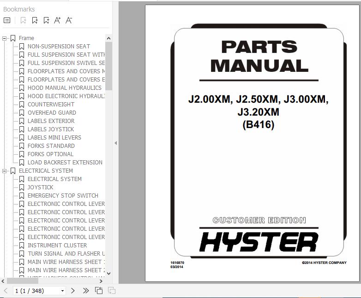Image resolution: width=361 pixels, height=298 pixels.
Task: Open the FORKS STANDARD bookmark
Action: [51, 146]
